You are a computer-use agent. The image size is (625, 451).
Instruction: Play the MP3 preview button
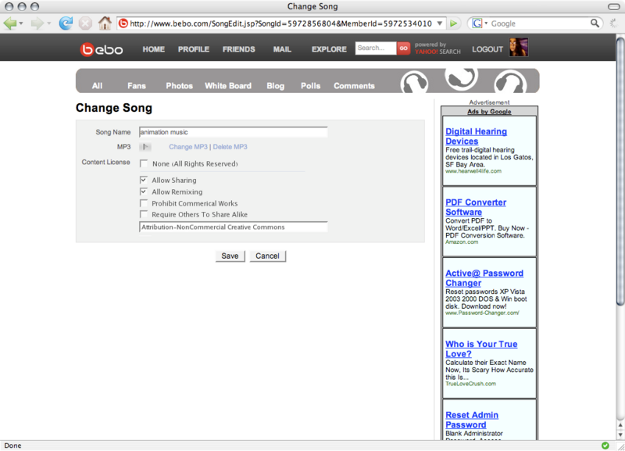(x=145, y=147)
